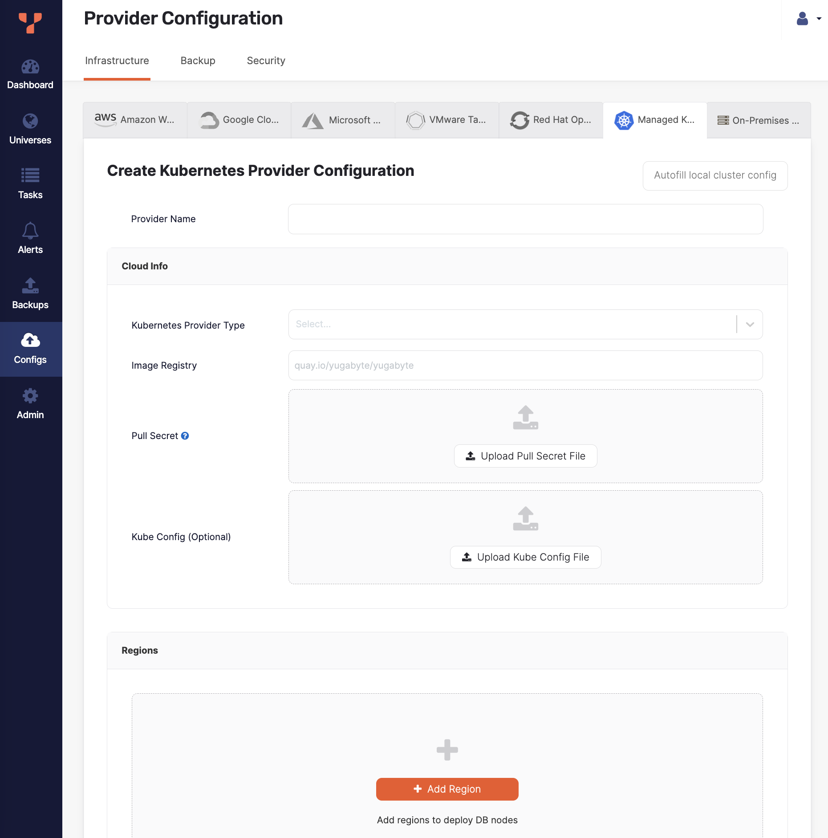This screenshot has width=828, height=838.
Task: Navigate to Universes in the sidebar
Action: [30, 129]
